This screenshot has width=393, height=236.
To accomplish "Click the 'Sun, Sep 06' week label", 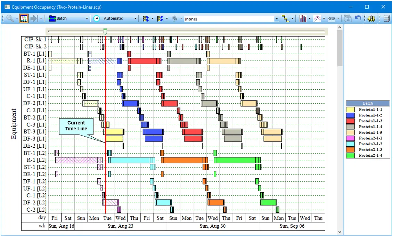I will coord(292,226).
